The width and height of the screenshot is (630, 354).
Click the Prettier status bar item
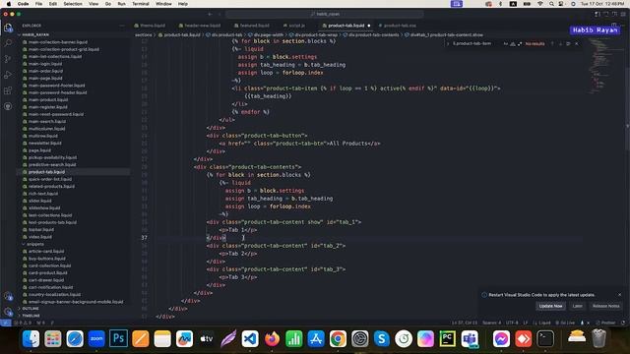tap(605, 323)
